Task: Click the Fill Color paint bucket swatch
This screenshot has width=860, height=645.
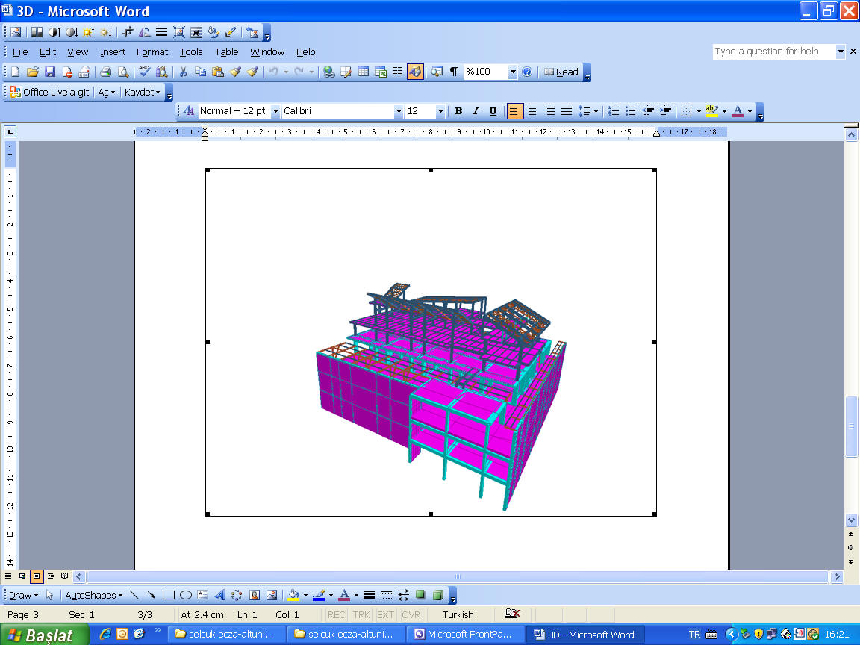Action: pos(294,595)
